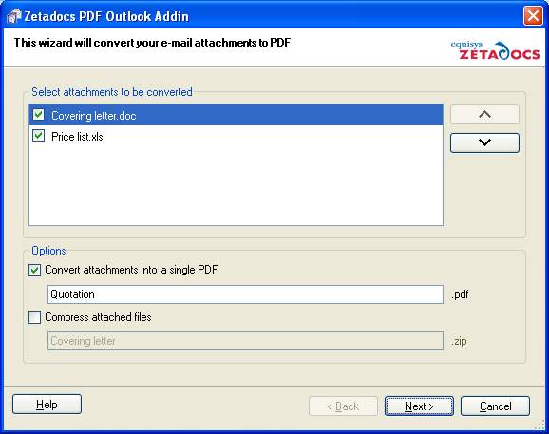
Task: Uncheck the Covering letter.doc checkbox
Action: pyautogui.click(x=39, y=115)
